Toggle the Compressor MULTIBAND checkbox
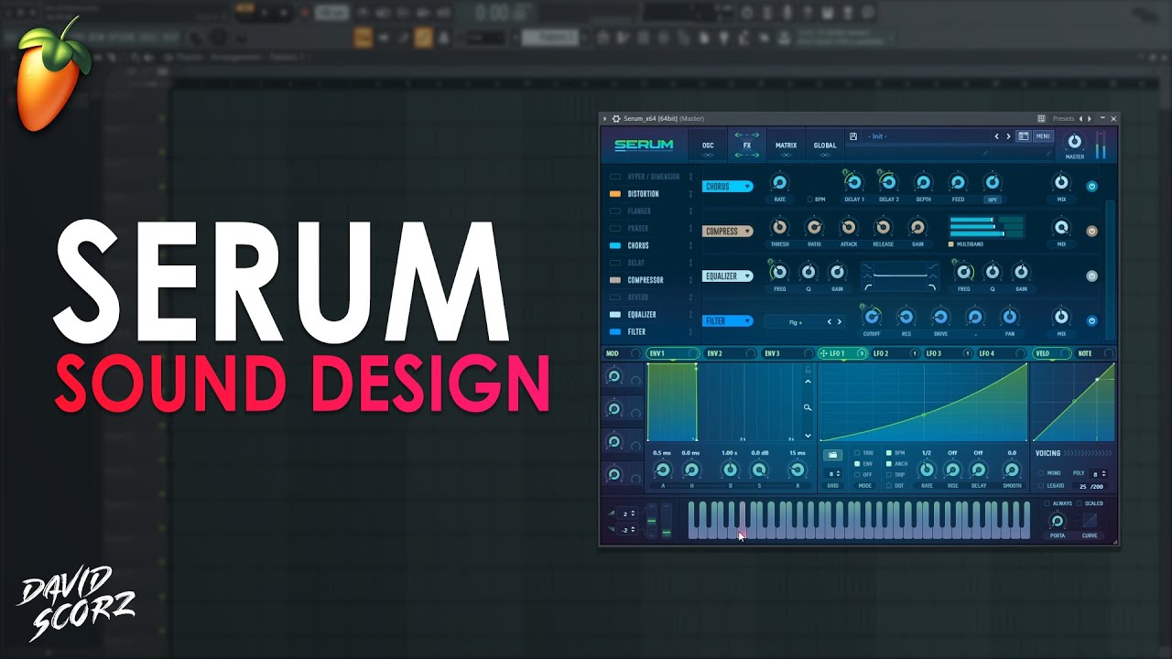Screen dimensions: 1172x659 tap(951, 244)
